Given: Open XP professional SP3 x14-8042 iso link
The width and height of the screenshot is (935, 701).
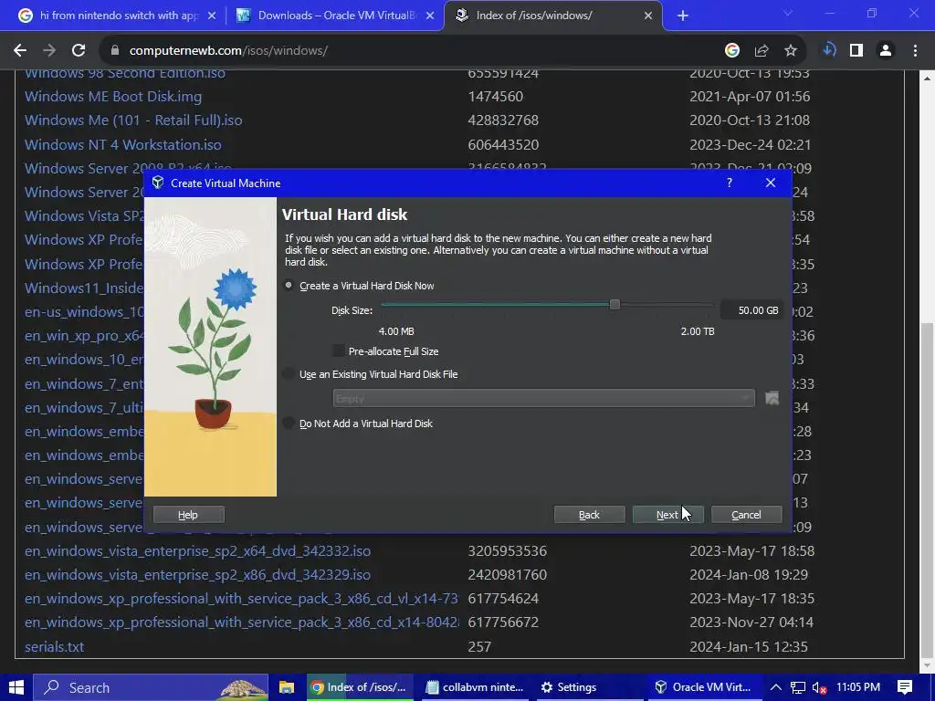Looking at the screenshot, I should 241,623.
